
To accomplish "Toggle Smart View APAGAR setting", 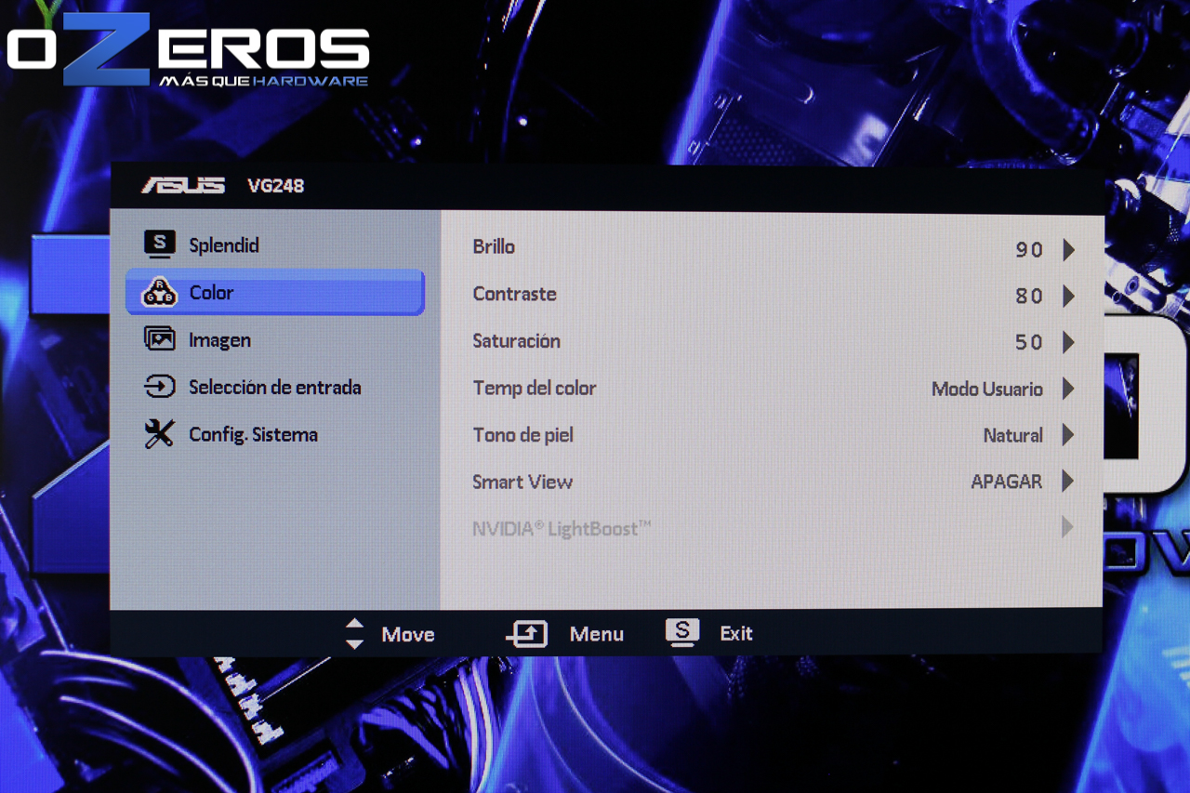I will click(1007, 482).
